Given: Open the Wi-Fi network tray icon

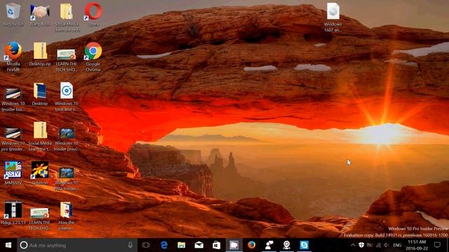Looking at the screenshot, I should (x=379, y=245).
